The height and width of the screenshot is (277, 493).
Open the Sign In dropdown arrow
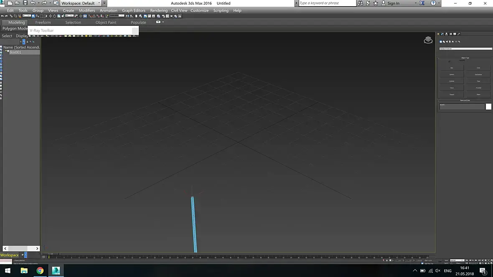tap(415, 3)
